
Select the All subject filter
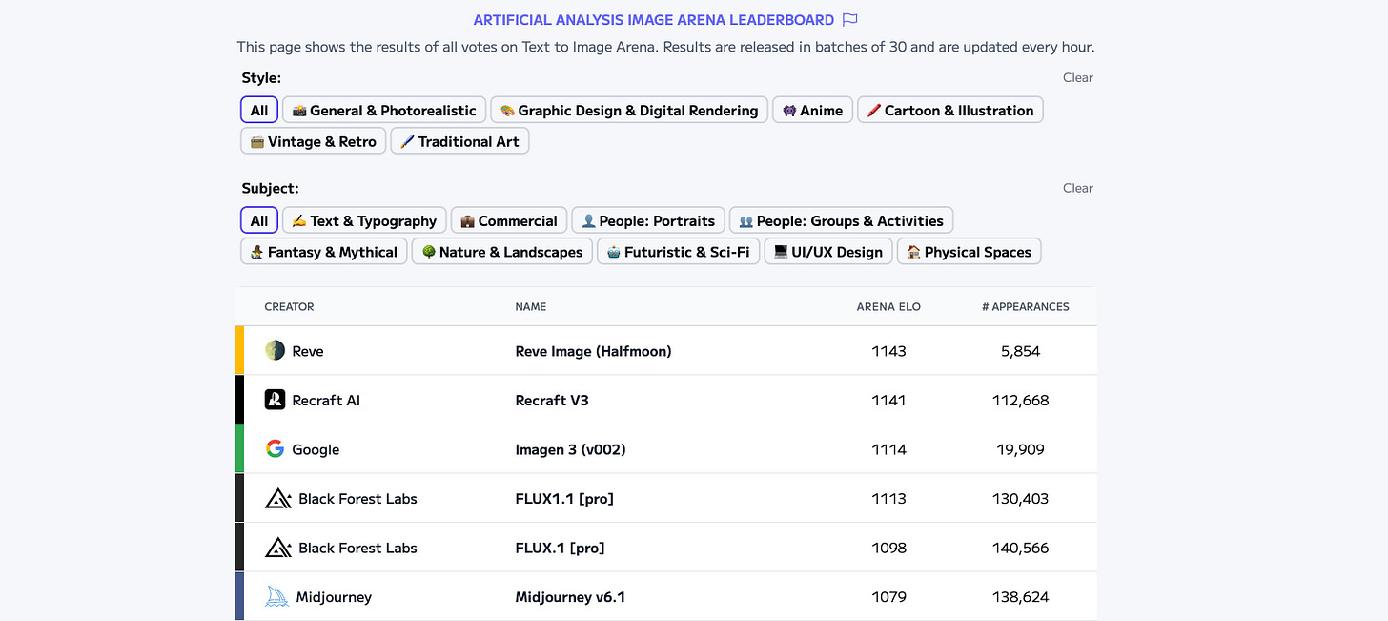click(259, 220)
